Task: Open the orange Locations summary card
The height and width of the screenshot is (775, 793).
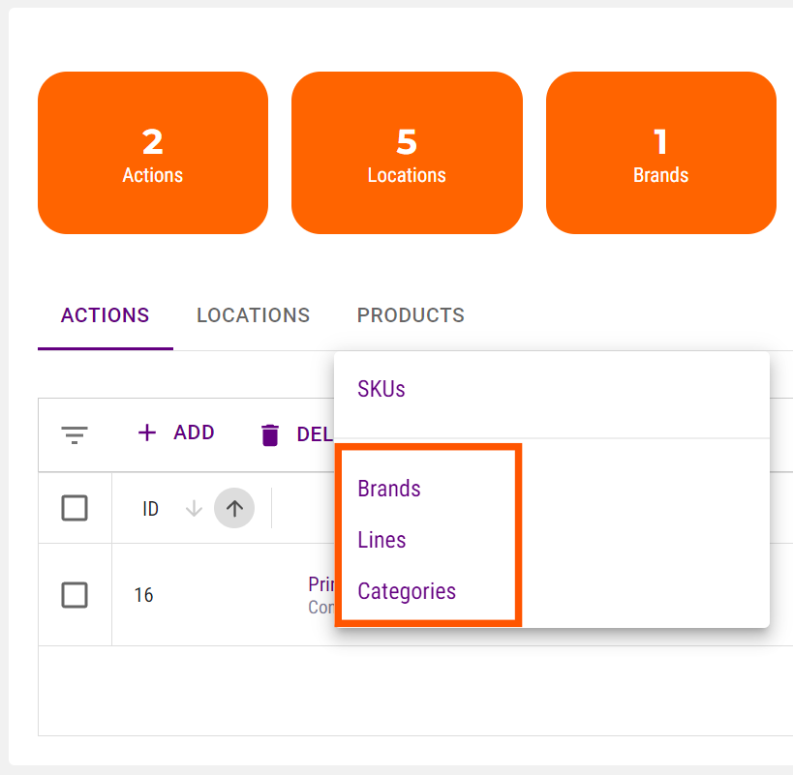Action: [407, 153]
